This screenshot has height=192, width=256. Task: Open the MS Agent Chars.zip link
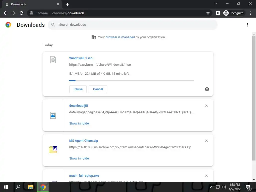[x=83, y=141]
